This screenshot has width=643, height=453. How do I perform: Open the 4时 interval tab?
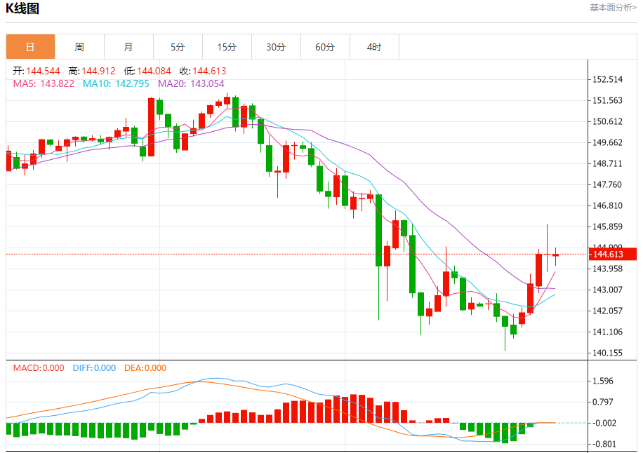pos(374,47)
